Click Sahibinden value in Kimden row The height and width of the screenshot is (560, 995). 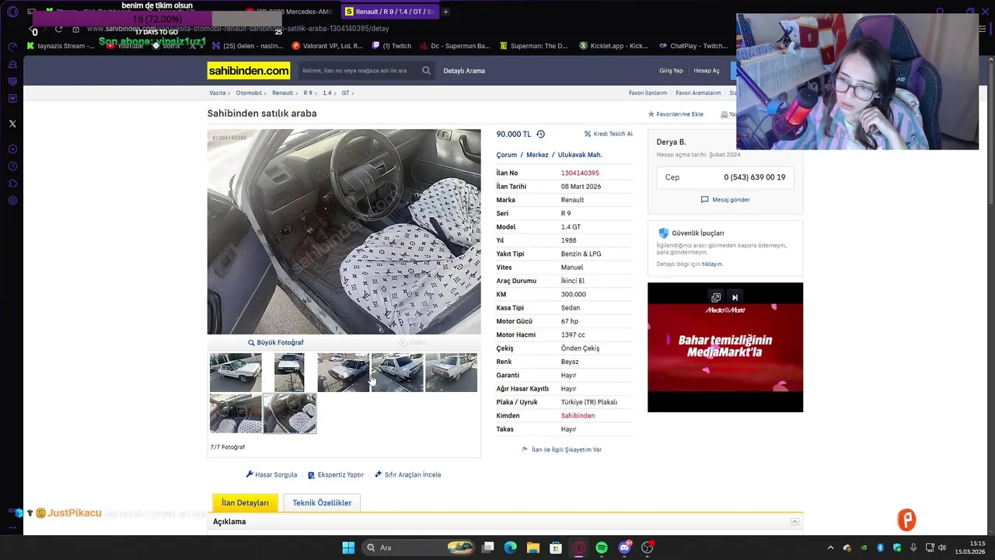pyautogui.click(x=578, y=415)
